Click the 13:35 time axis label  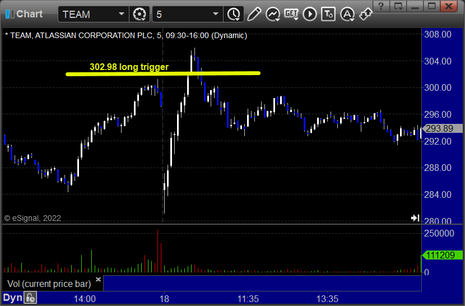coord(327,299)
